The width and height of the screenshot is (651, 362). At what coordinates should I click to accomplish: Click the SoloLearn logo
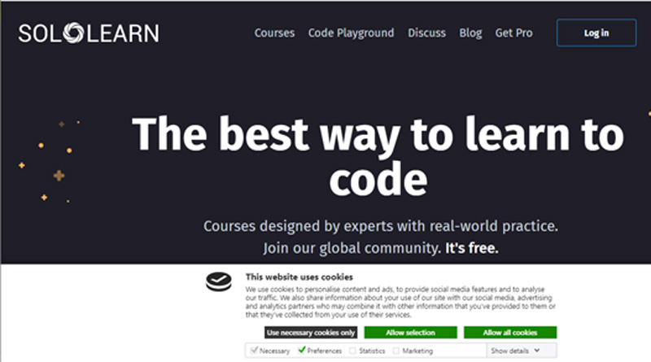coord(89,33)
